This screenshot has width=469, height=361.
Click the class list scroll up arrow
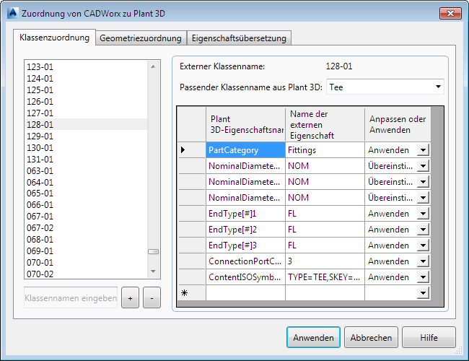tap(153, 66)
